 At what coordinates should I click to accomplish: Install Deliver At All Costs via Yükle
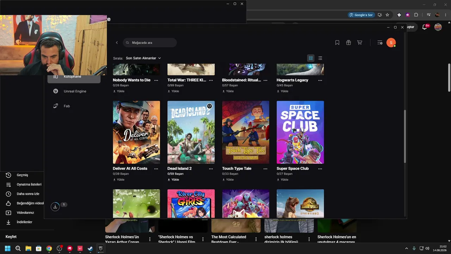pos(119,180)
